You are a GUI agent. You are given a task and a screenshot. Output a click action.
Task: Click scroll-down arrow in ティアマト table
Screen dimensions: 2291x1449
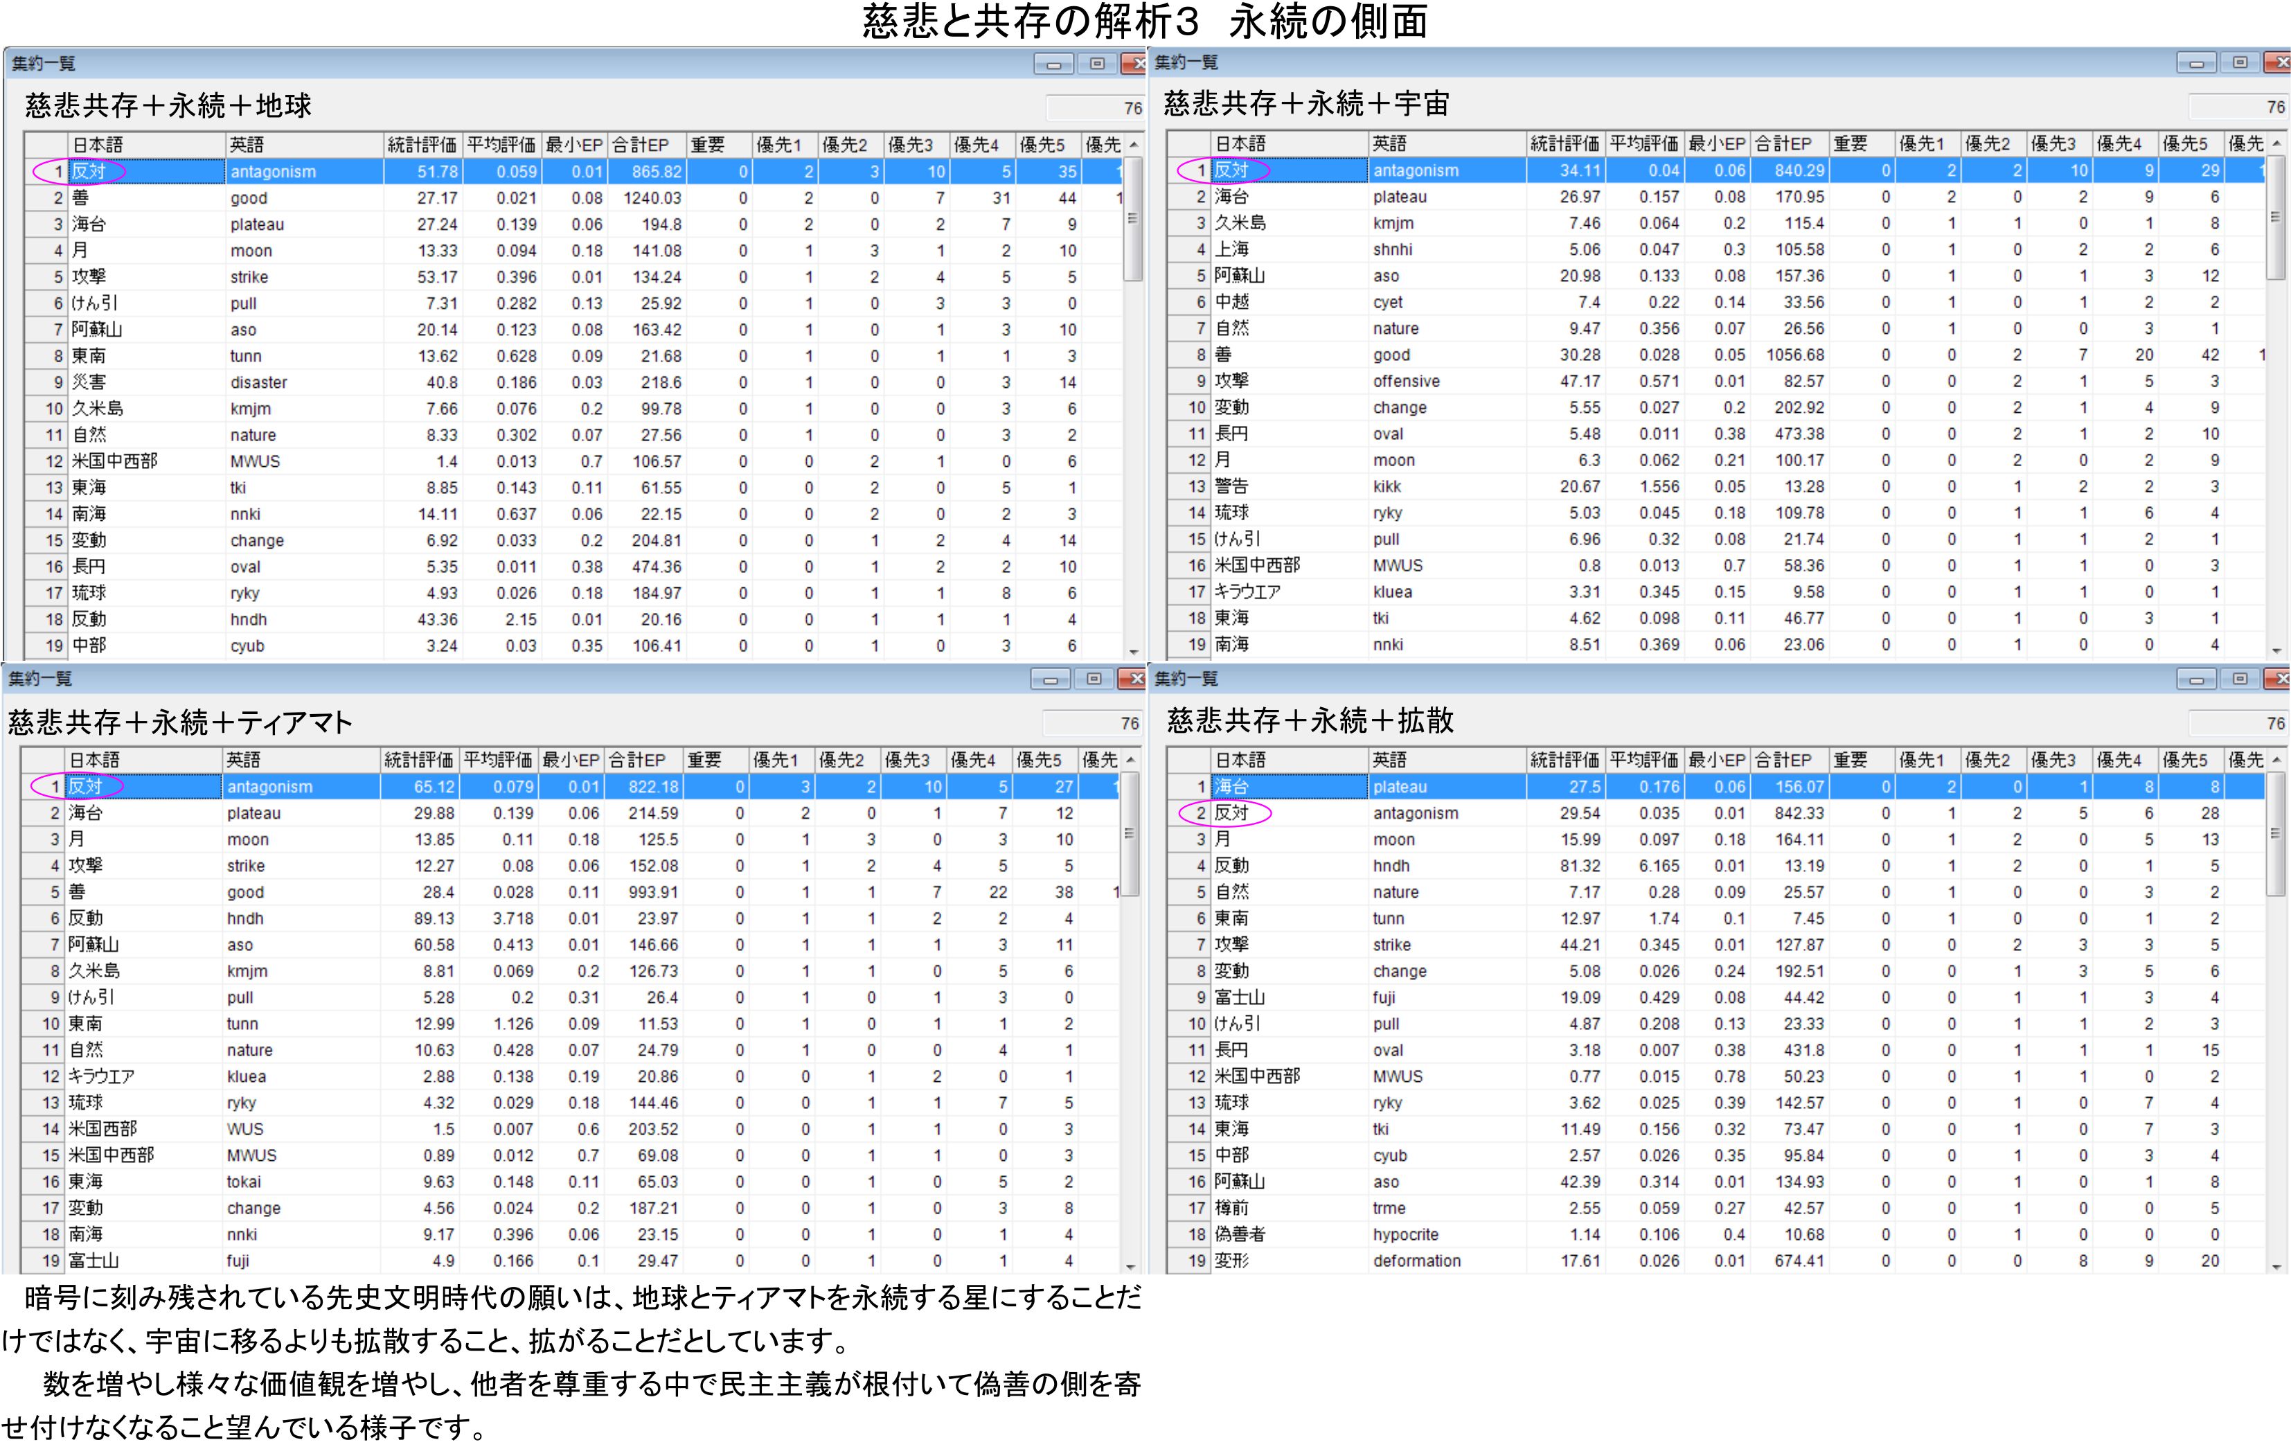(1130, 1266)
